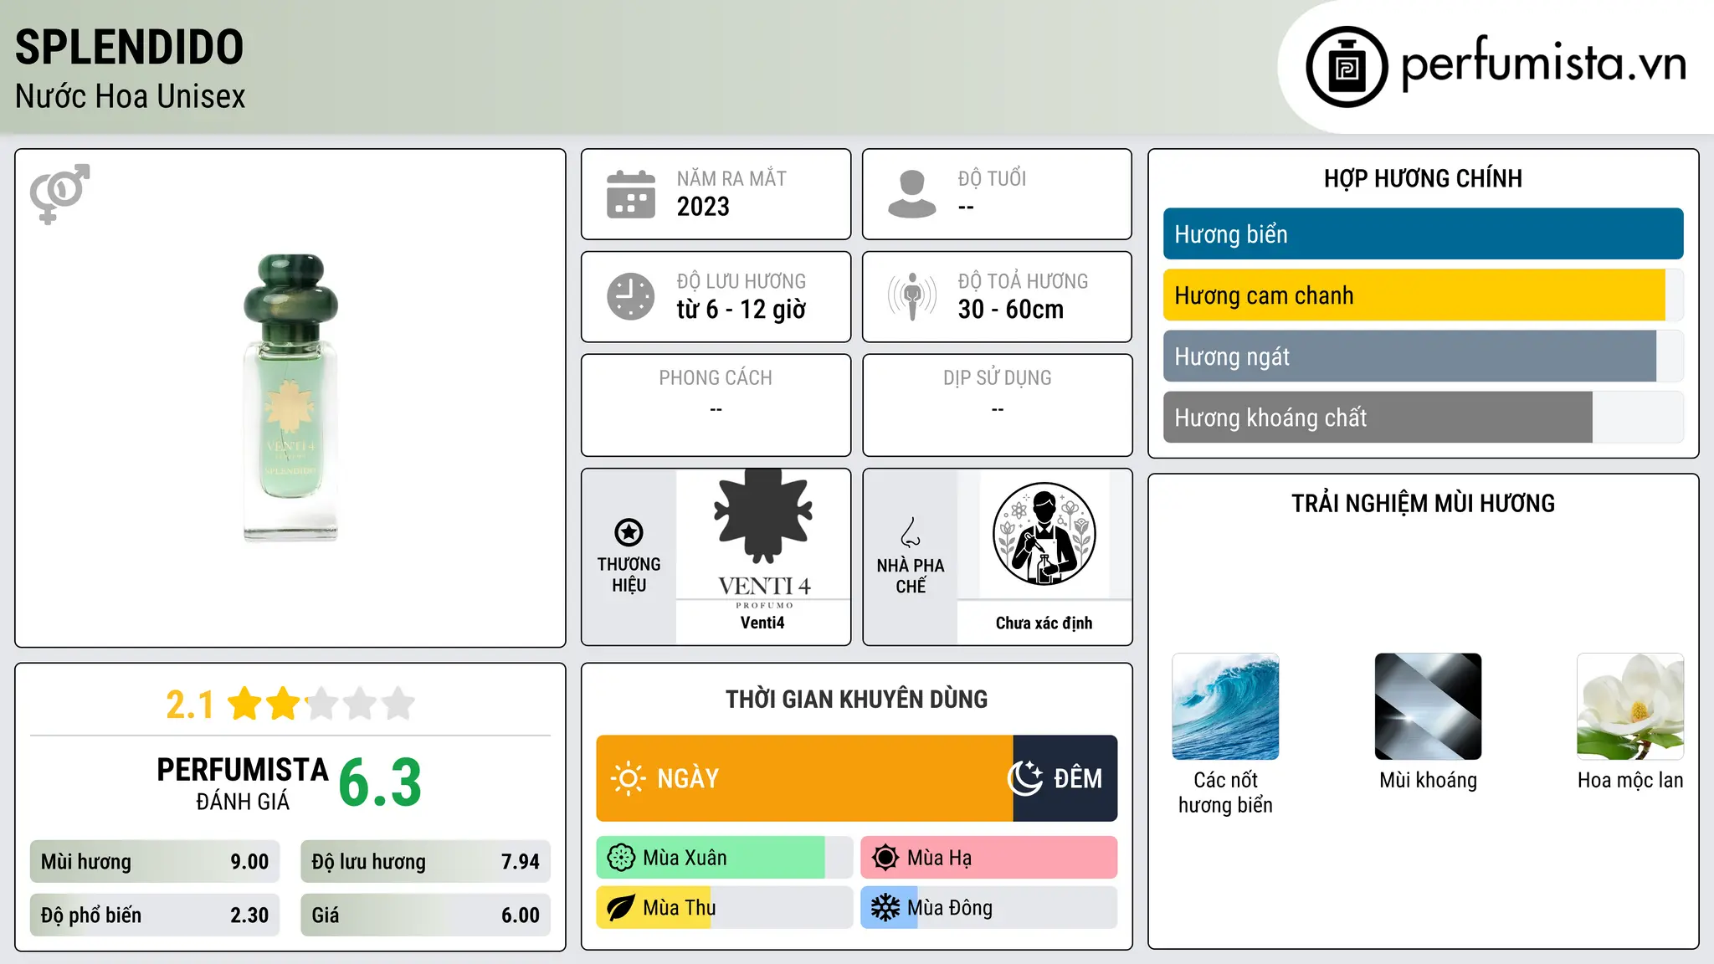The image size is (1714, 964).
Task: Select the Hoa mộc lan magnolia image
Action: [x=1630, y=706]
